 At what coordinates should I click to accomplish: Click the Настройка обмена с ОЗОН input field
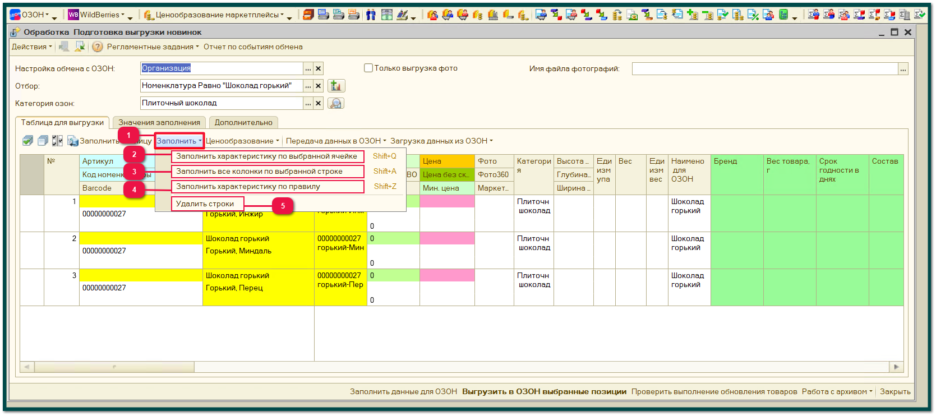(222, 68)
